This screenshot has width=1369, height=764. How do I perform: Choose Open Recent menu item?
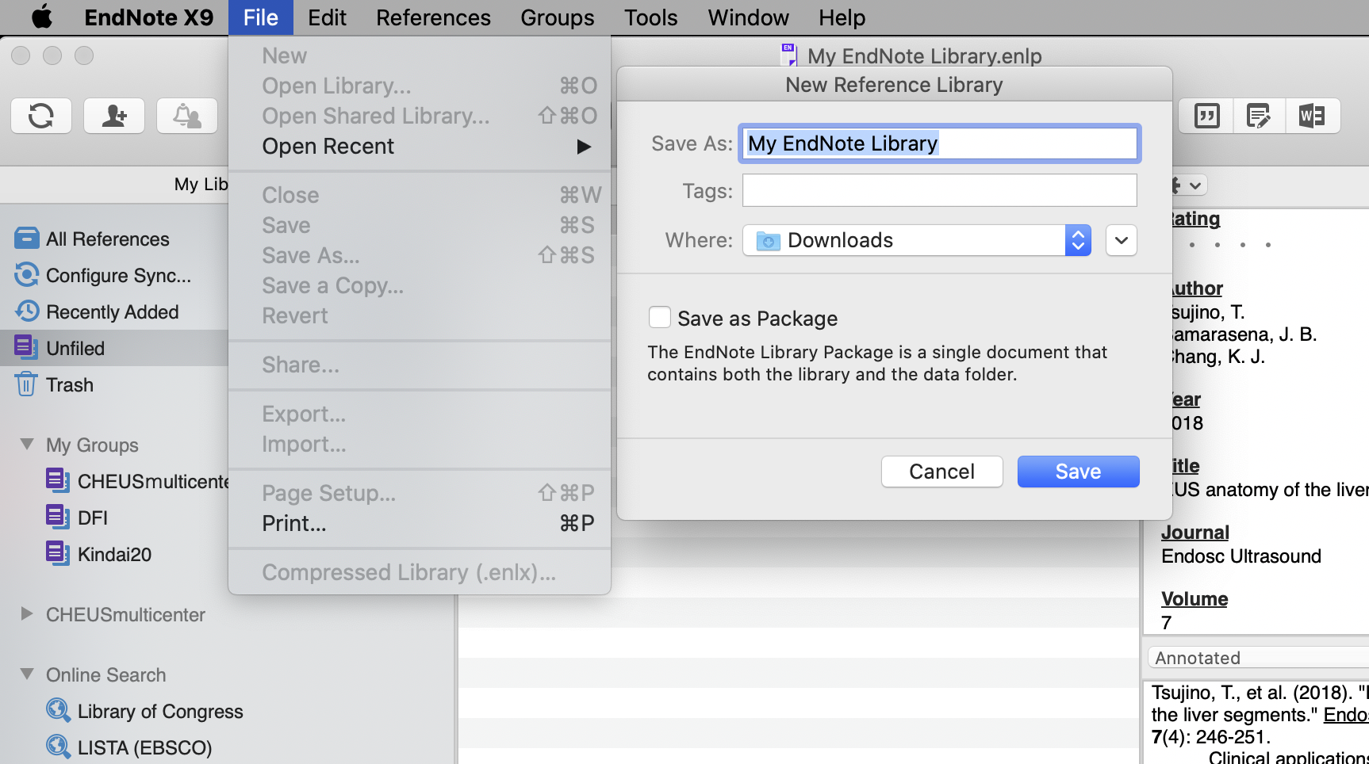click(x=420, y=146)
